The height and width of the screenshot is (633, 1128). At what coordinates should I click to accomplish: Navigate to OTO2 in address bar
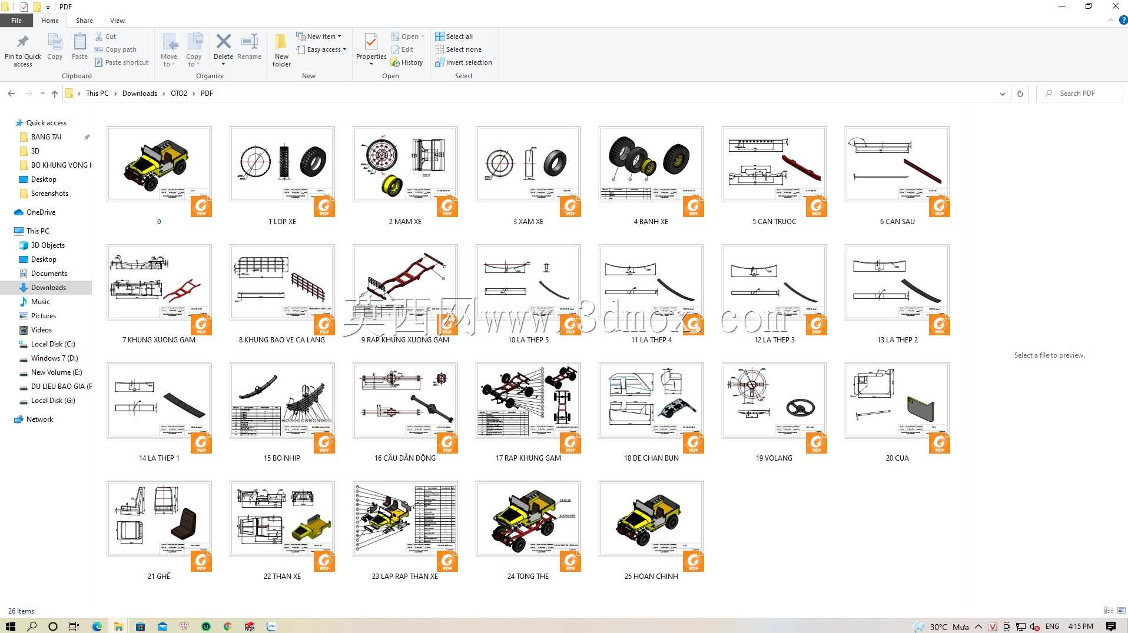pos(179,94)
